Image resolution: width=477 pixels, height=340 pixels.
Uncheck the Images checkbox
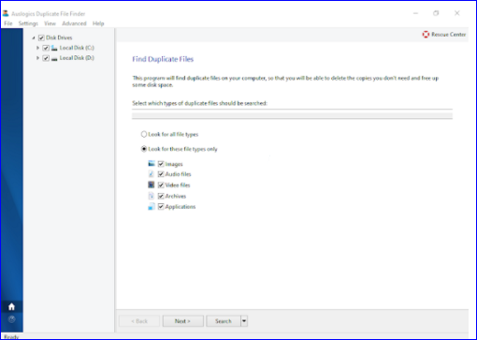(x=161, y=164)
